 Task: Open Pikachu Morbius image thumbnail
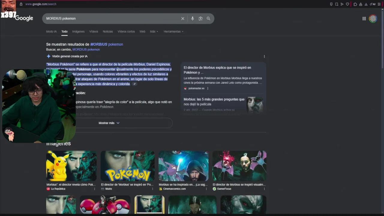tap(71, 166)
